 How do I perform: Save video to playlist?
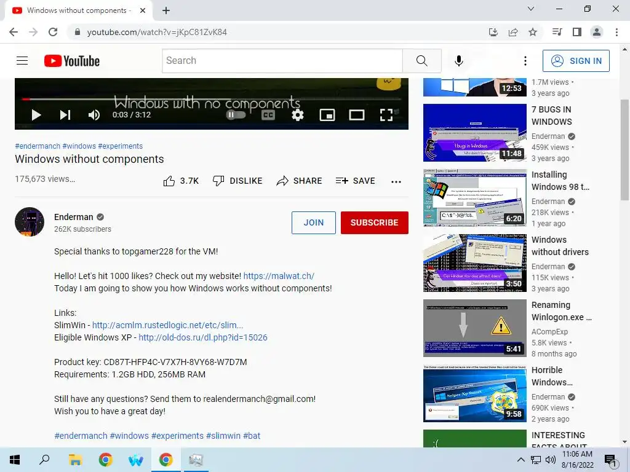coord(356,181)
